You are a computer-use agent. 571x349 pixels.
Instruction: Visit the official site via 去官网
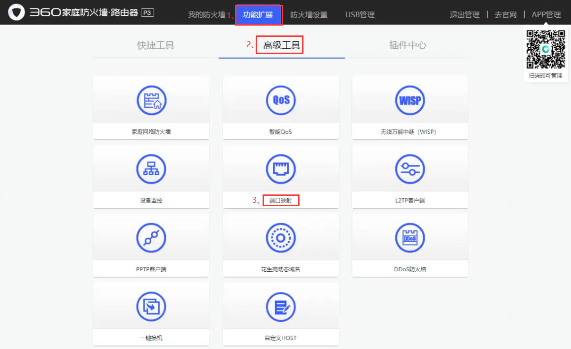point(505,15)
